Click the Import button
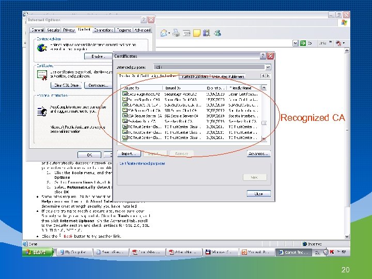 tap(129, 154)
